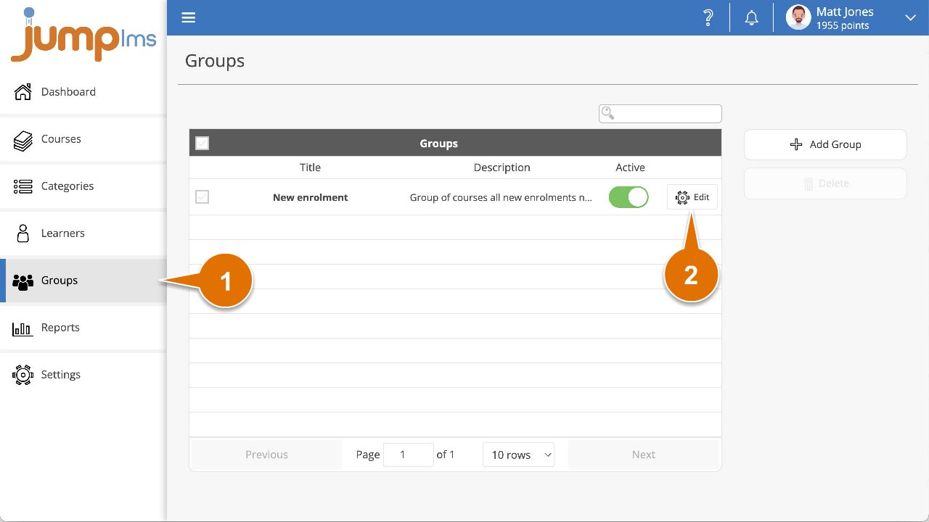Click the Dashboard house icon
929x522 pixels.
tap(23, 92)
